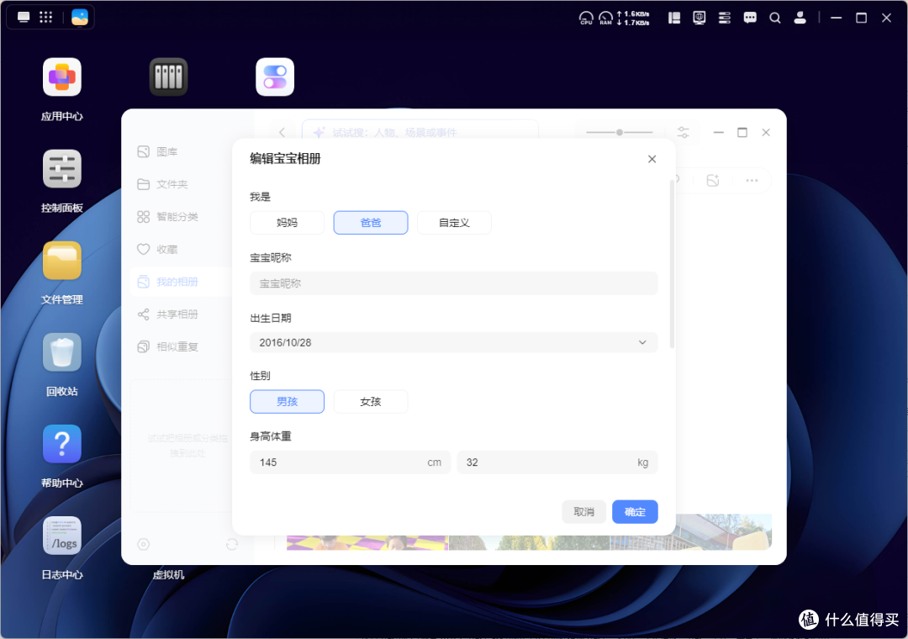
Task: Focus the 宝宝昵称 input field
Action: click(x=454, y=283)
